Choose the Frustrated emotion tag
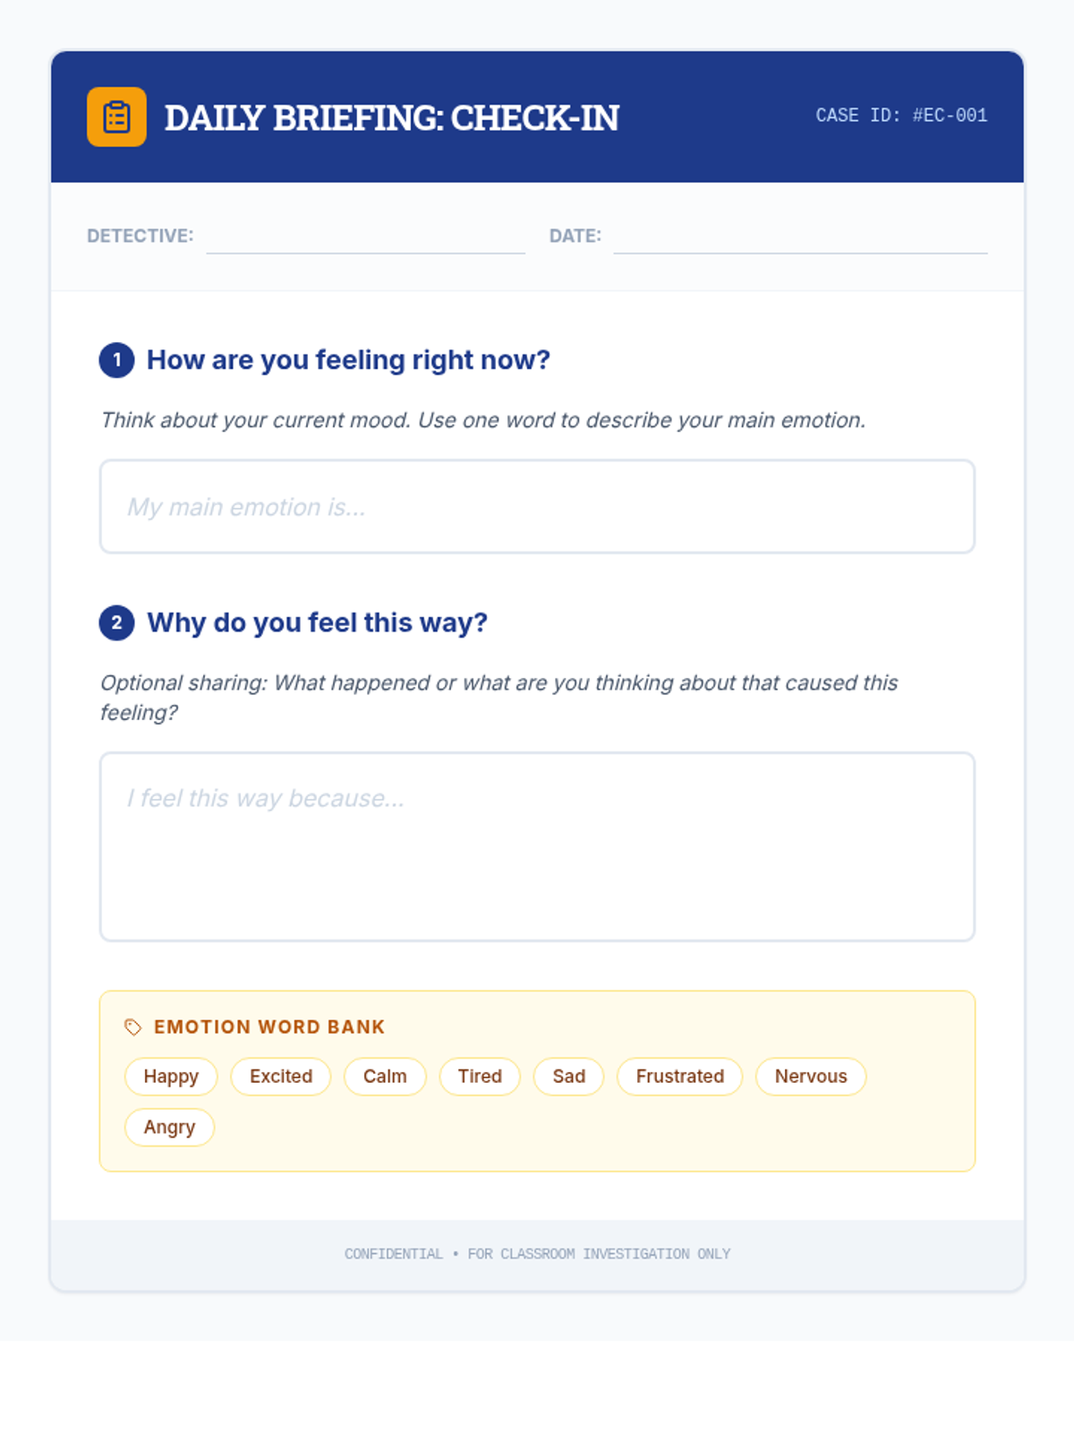 pyautogui.click(x=679, y=1077)
